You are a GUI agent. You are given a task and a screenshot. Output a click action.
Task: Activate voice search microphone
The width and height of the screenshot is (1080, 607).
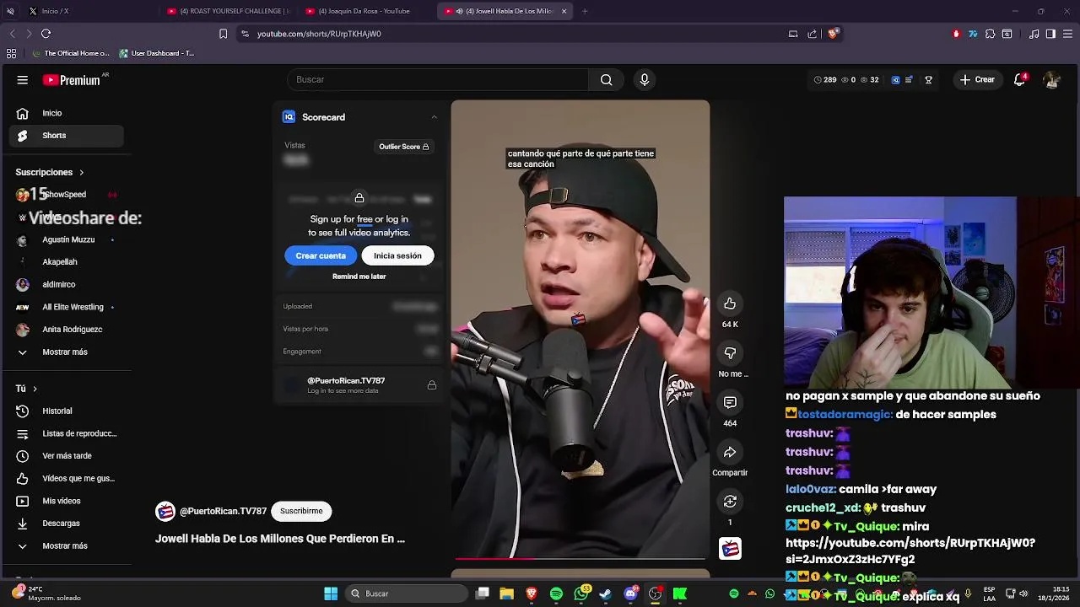coord(645,79)
